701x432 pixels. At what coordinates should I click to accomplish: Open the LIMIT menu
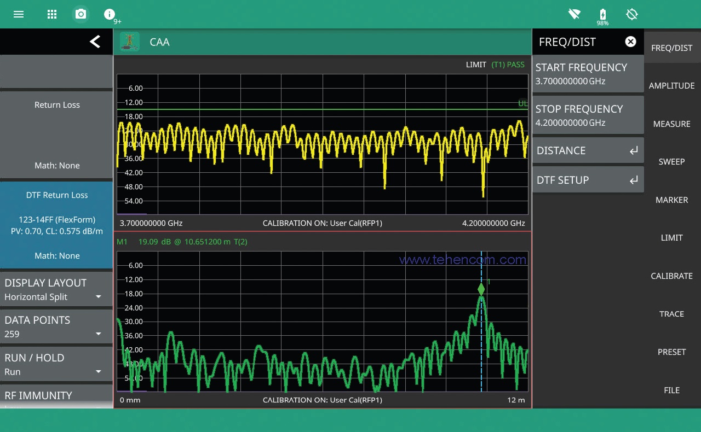tap(672, 238)
